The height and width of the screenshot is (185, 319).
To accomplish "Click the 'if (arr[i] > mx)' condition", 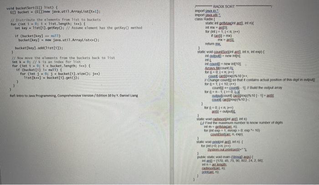I will pyautogui.click(x=221, y=36).
